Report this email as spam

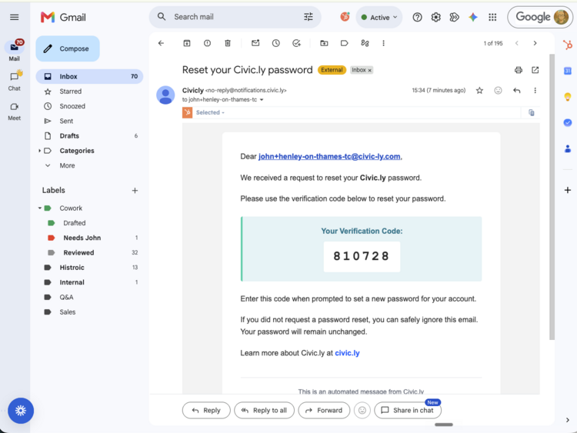click(207, 43)
